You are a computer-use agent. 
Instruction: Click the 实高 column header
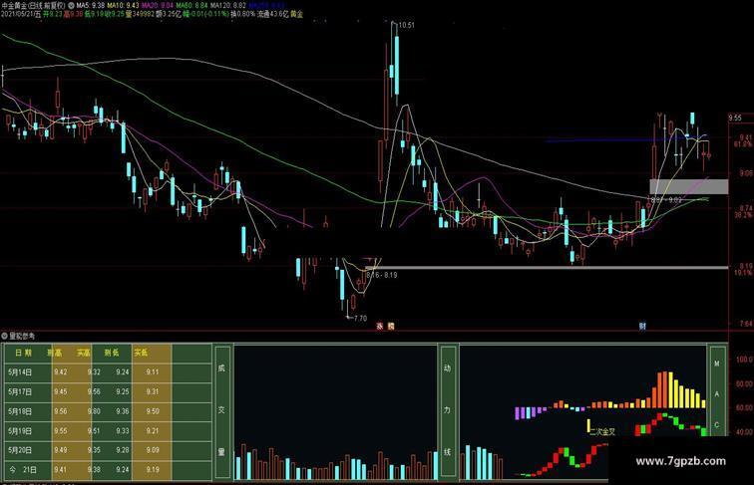(84, 353)
